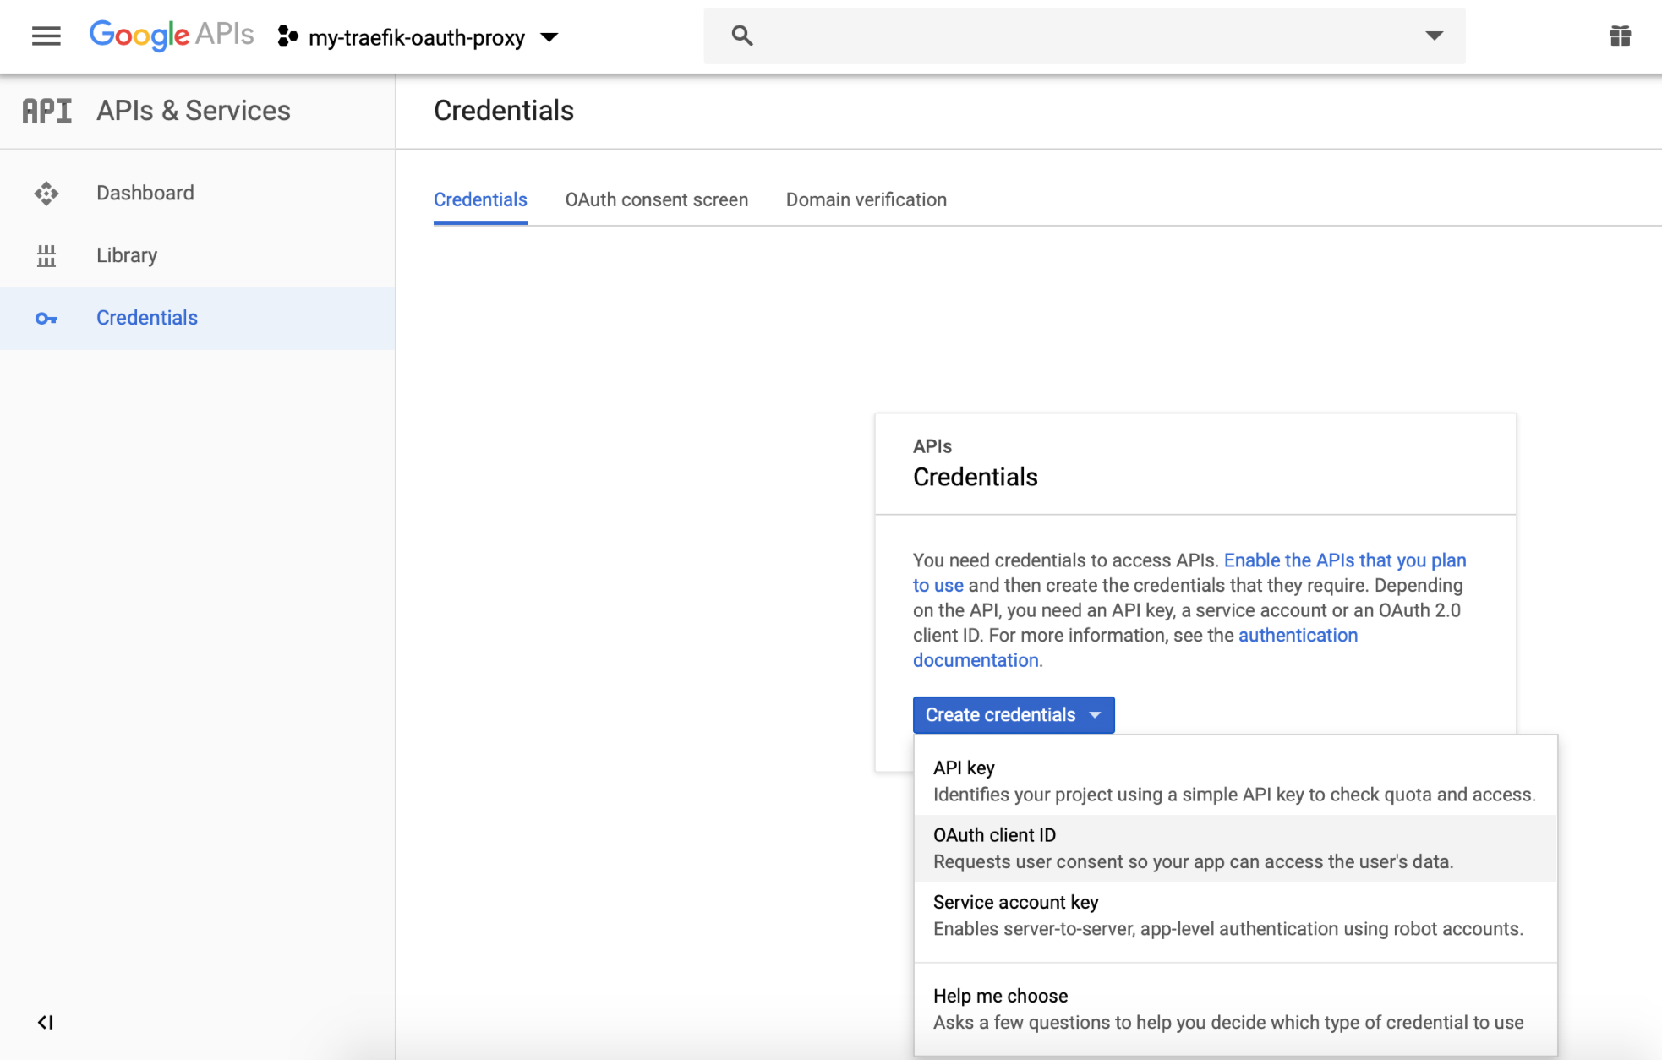The height and width of the screenshot is (1060, 1662).
Task: Click the Credentials page title
Action: tap(504, 111)
